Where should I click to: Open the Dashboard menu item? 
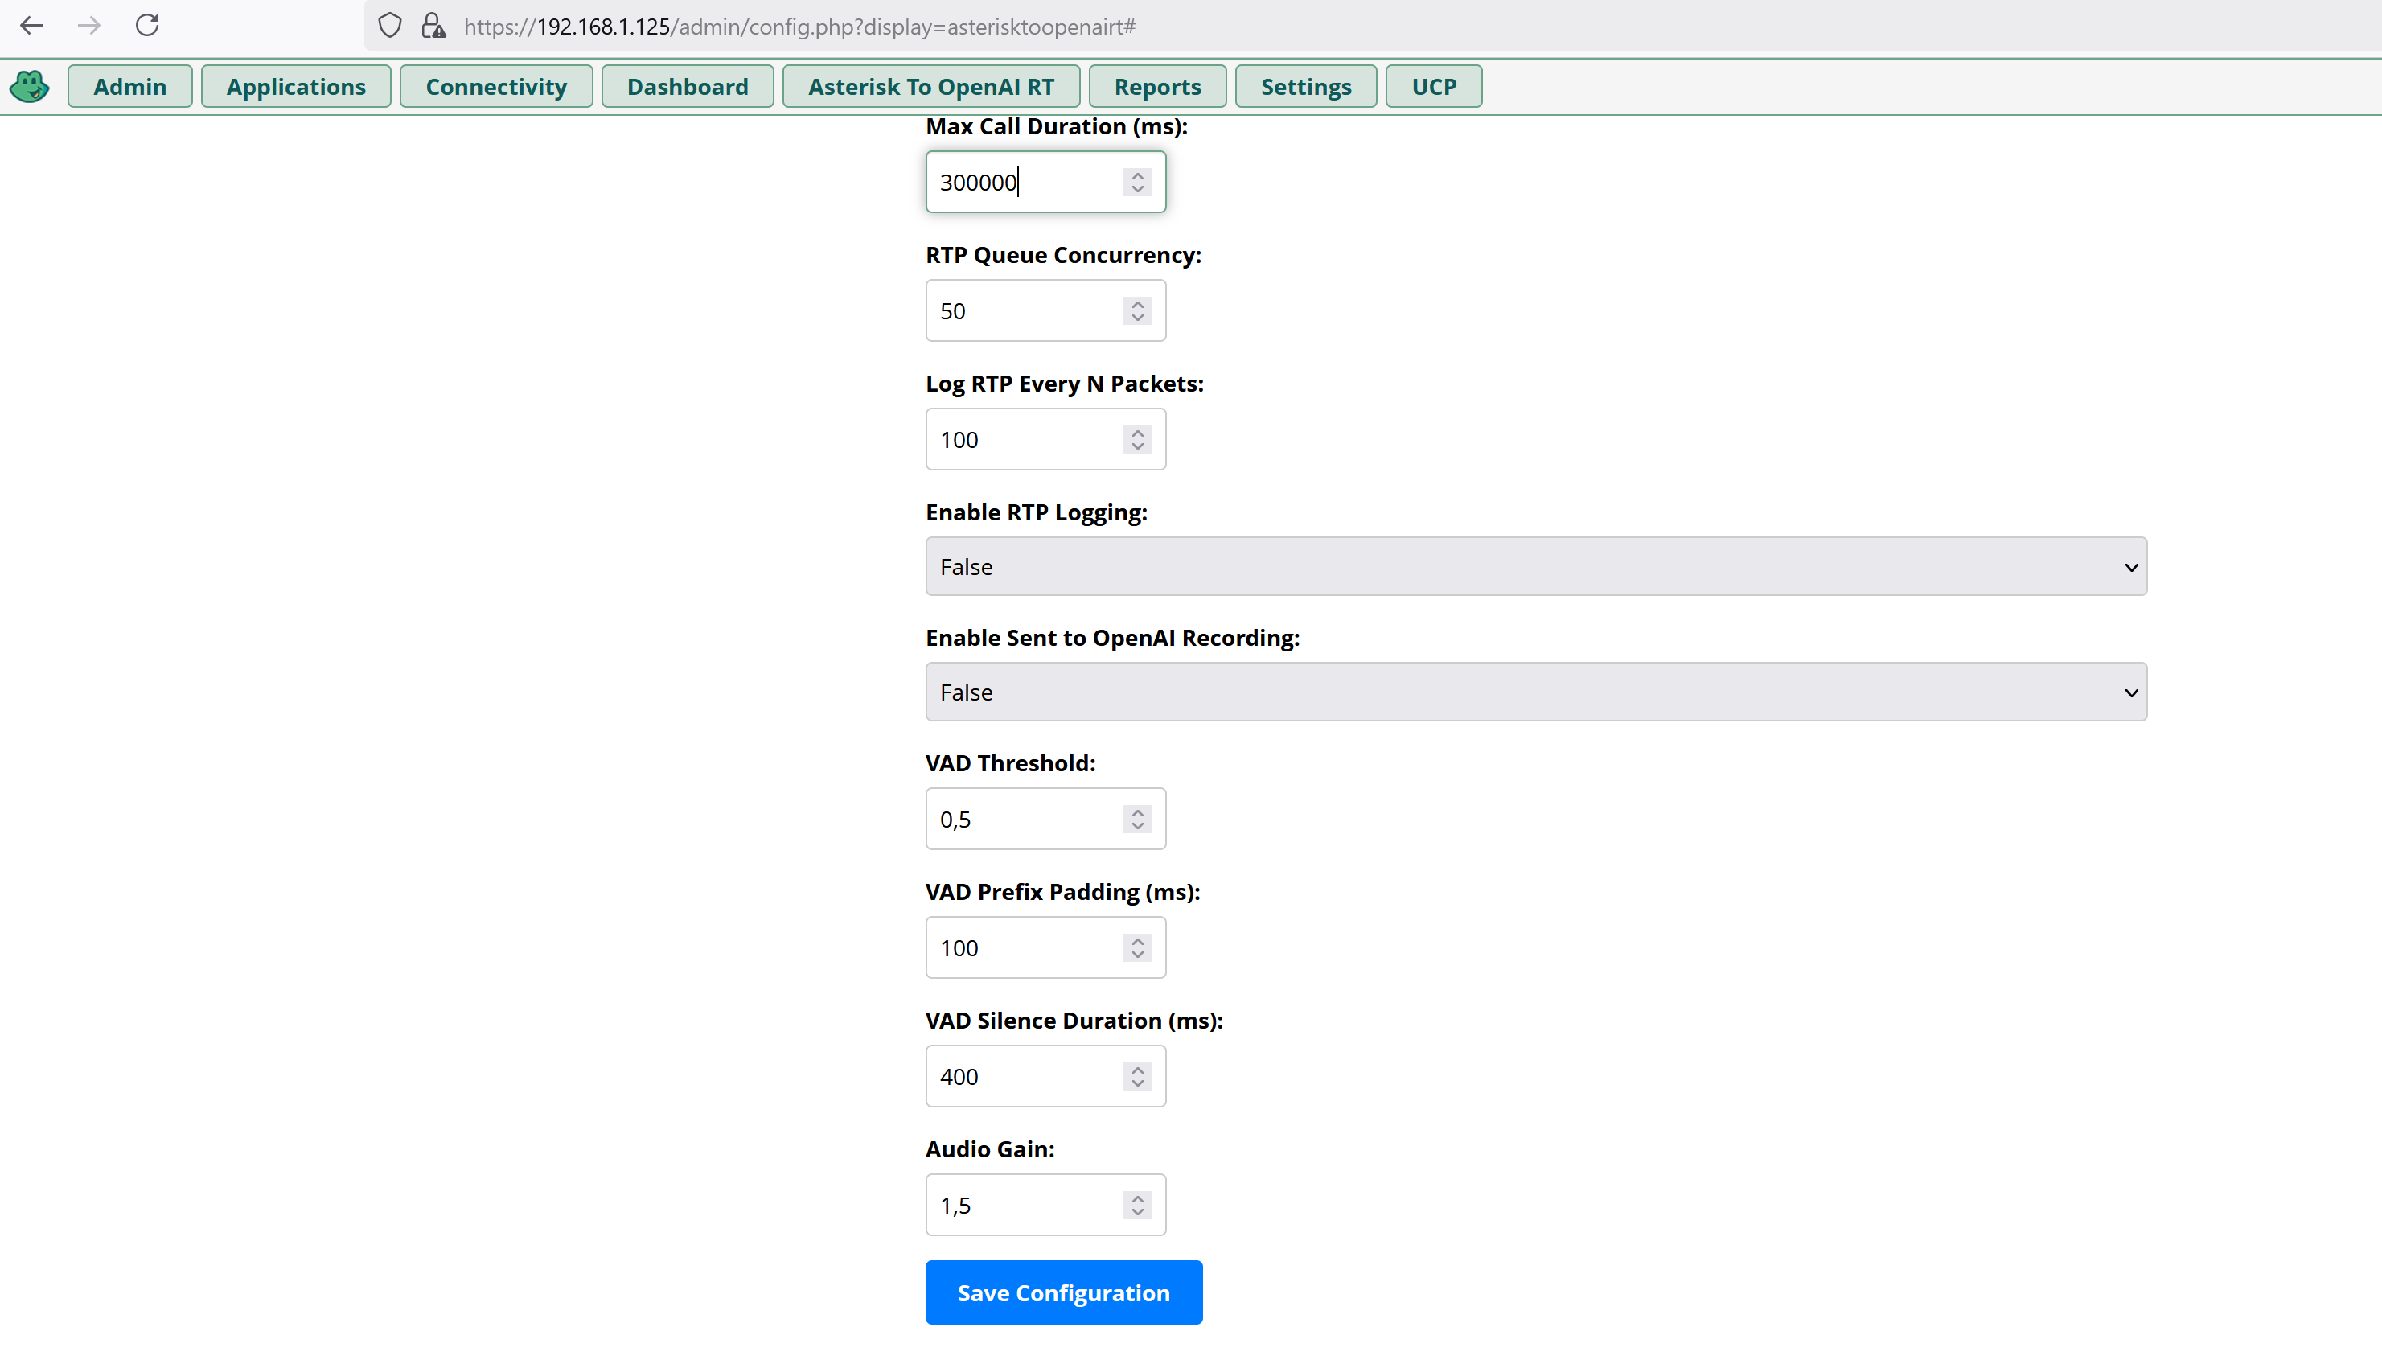point(688,86)
